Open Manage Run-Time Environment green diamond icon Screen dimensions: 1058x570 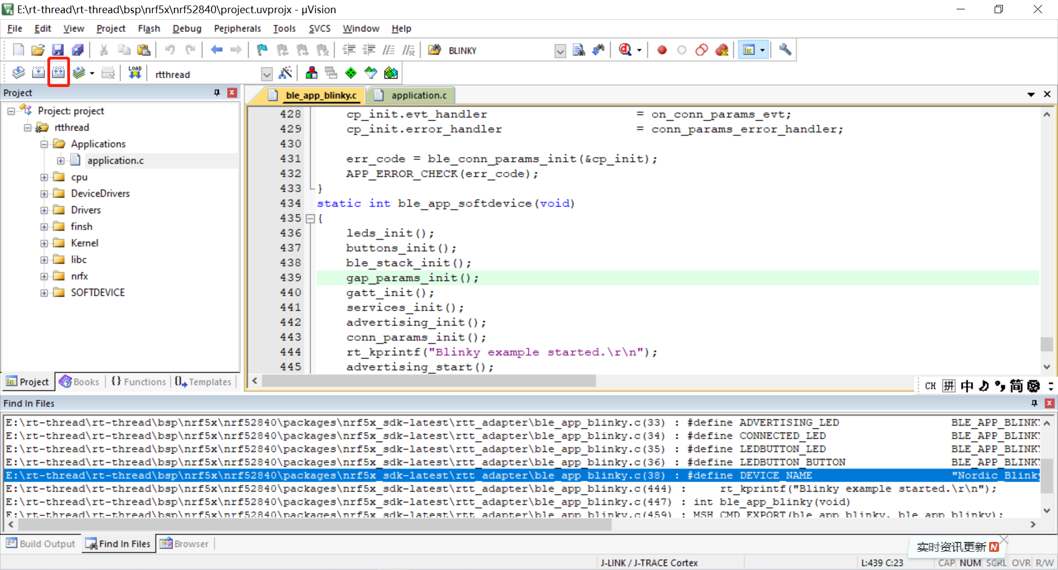[351, 73]
